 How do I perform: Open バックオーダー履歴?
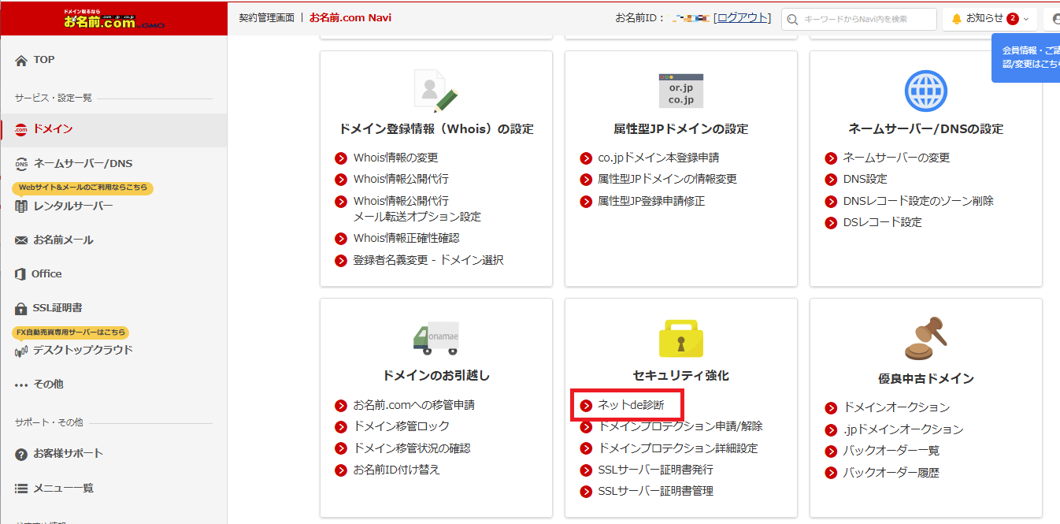891,473
